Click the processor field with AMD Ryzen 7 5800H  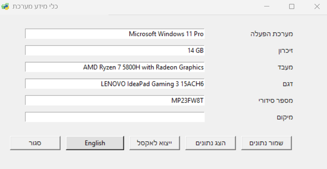(x=115, y=67)
